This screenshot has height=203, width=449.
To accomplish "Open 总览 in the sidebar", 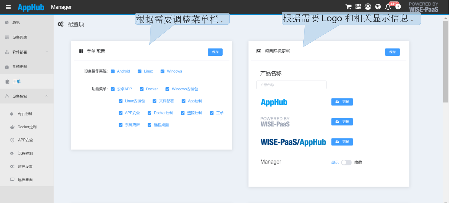I will click(27, 22).
